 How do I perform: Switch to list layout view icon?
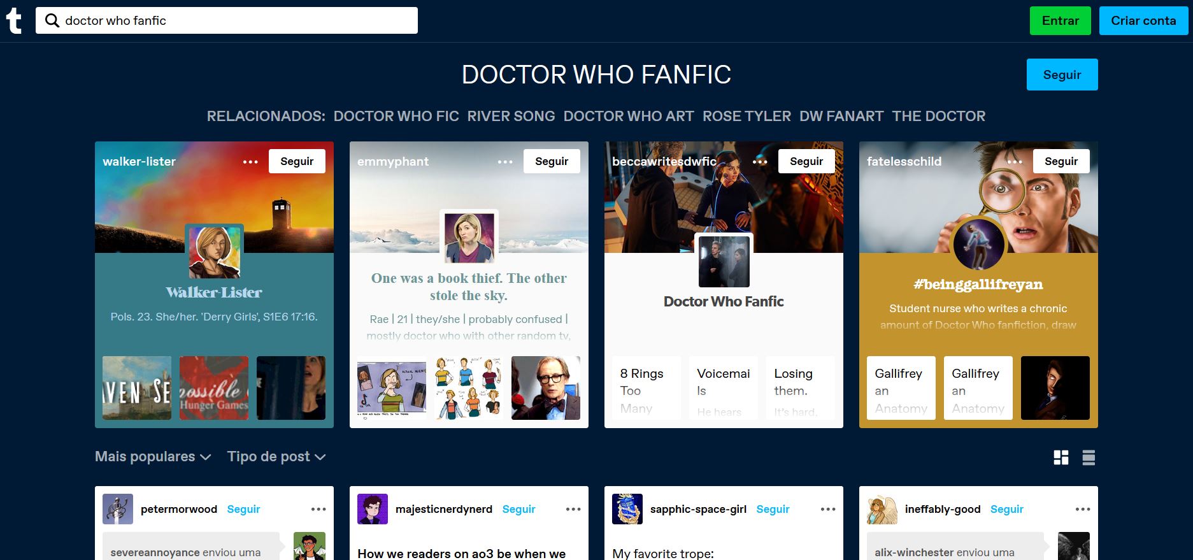[x=1089, y=457]
